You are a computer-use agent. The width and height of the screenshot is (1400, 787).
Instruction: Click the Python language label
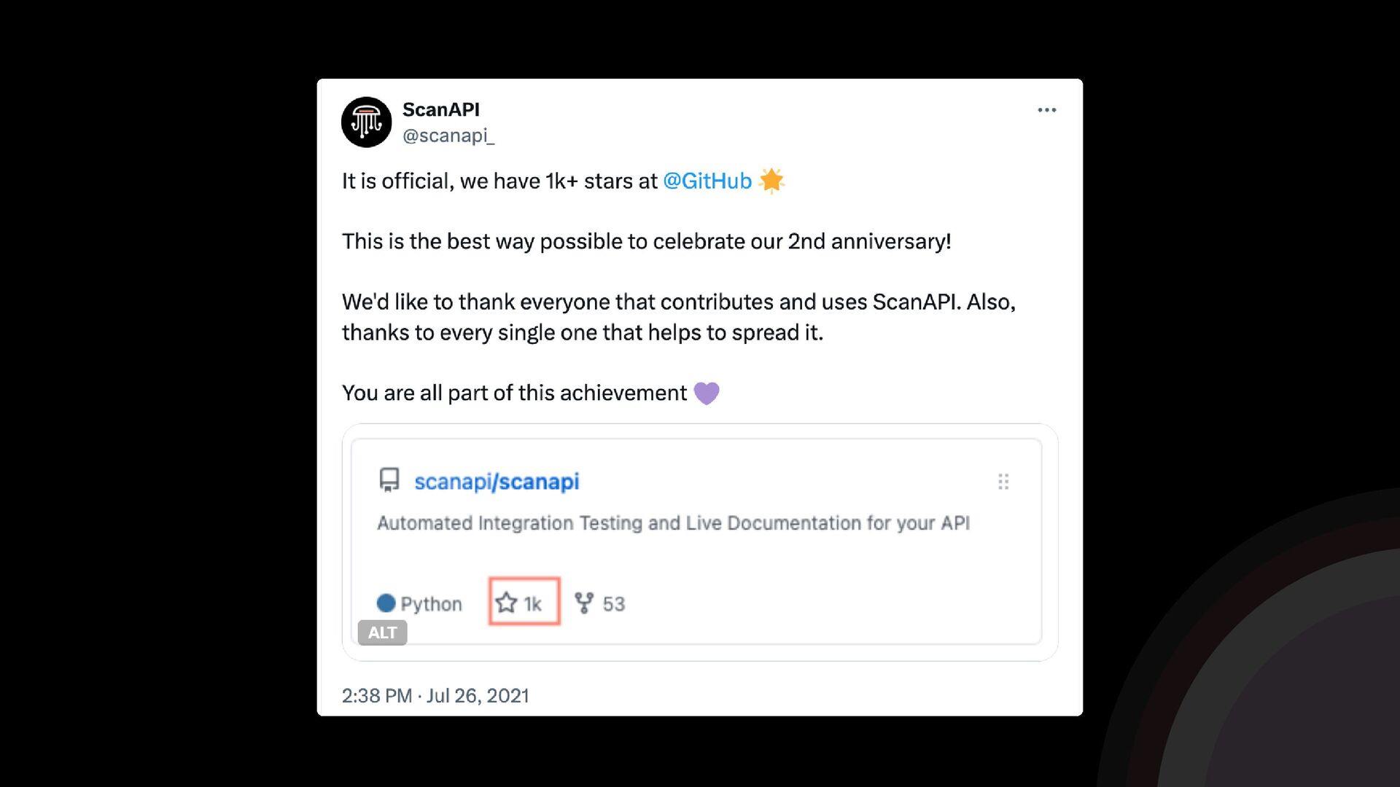(x=431, y=604)
